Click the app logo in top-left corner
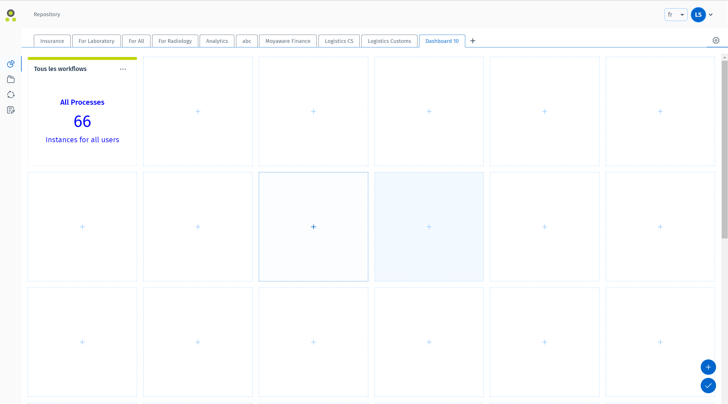Screen dimensions: 728x404 tap(11, 15)
